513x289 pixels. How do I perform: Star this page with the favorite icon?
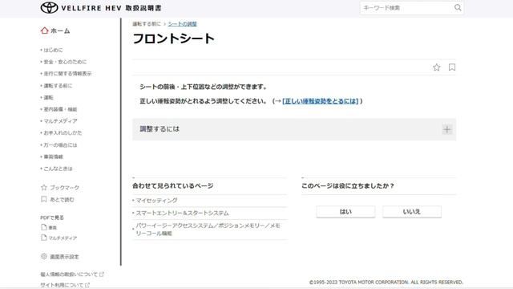436,67
